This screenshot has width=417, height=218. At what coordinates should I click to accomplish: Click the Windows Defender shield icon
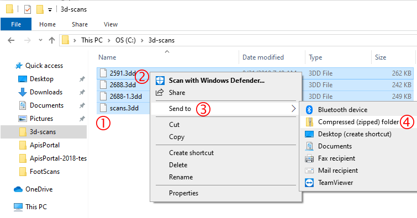pyautogui.click(x=160, y=80)
